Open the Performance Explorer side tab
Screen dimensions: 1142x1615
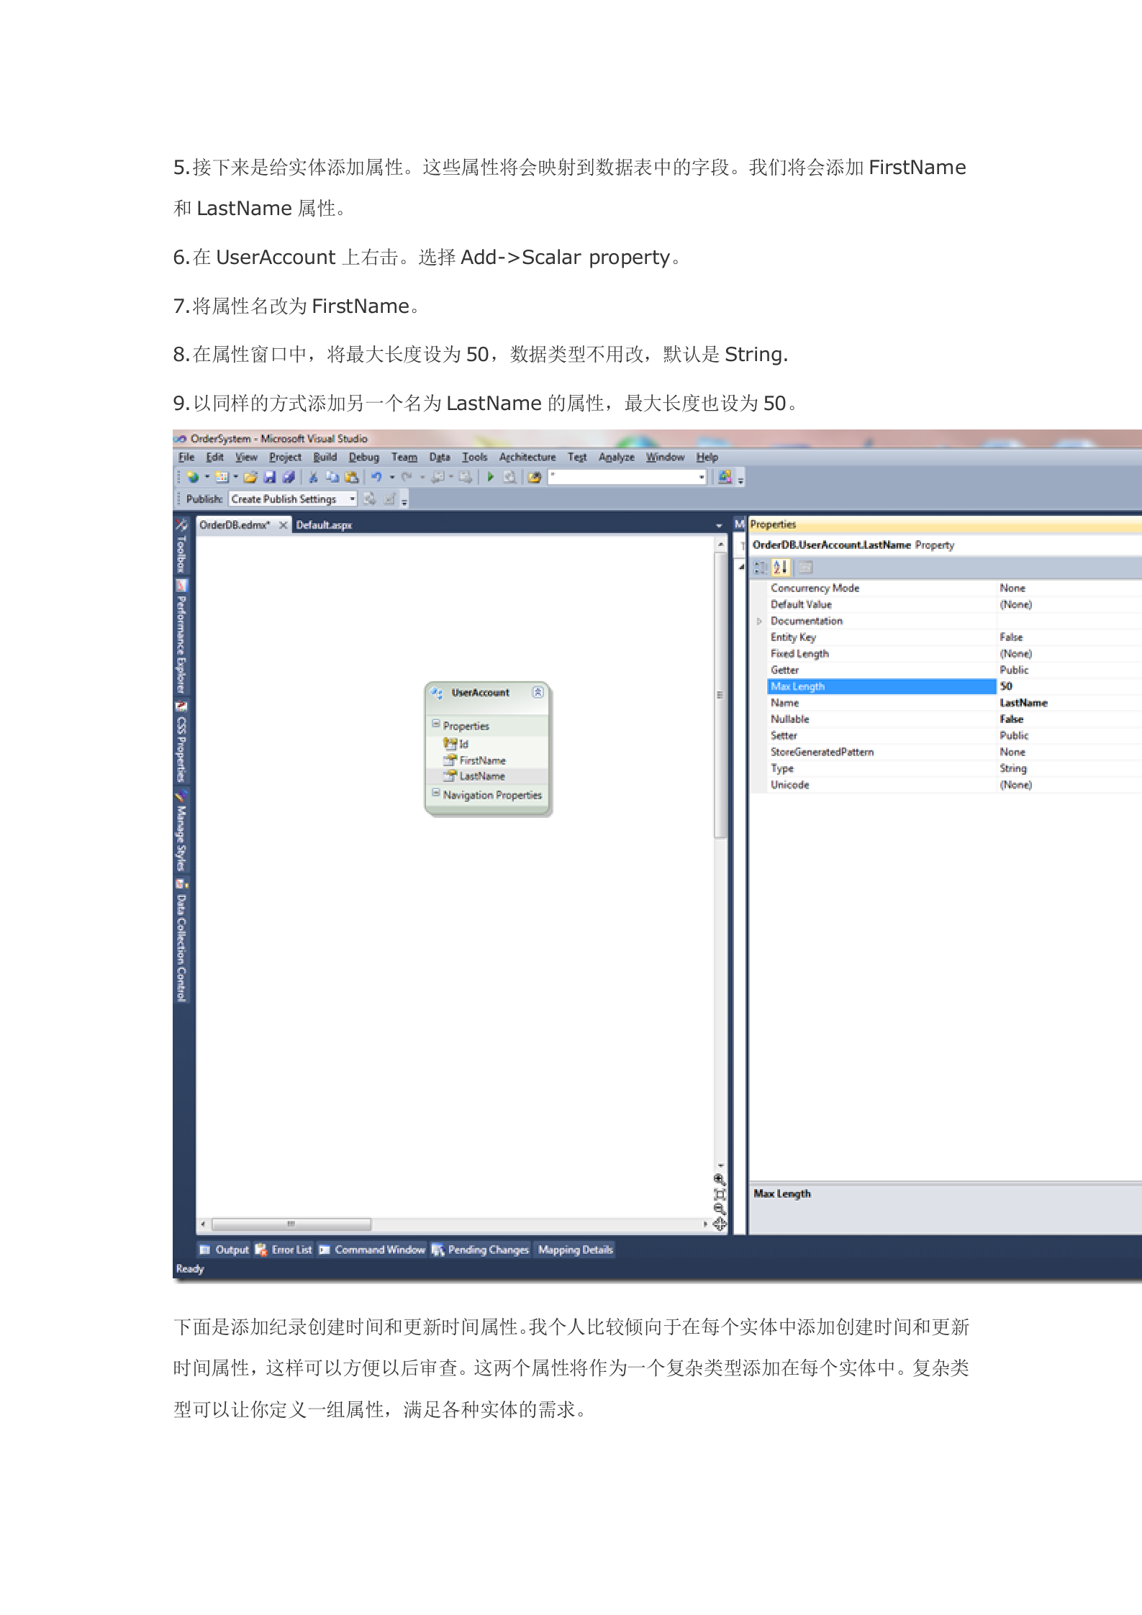click(x=181, y=636)
